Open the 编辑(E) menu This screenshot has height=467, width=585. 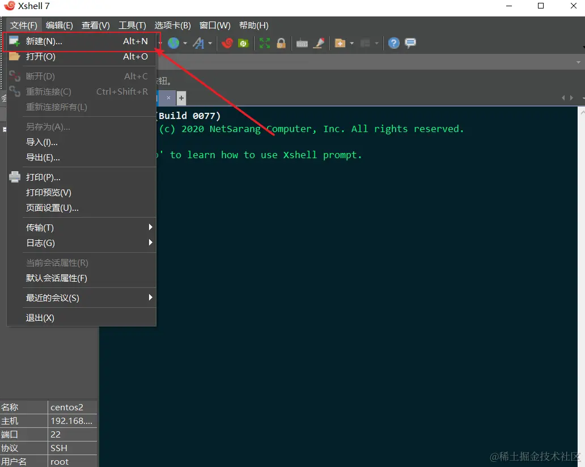click(x=60, y=26)
